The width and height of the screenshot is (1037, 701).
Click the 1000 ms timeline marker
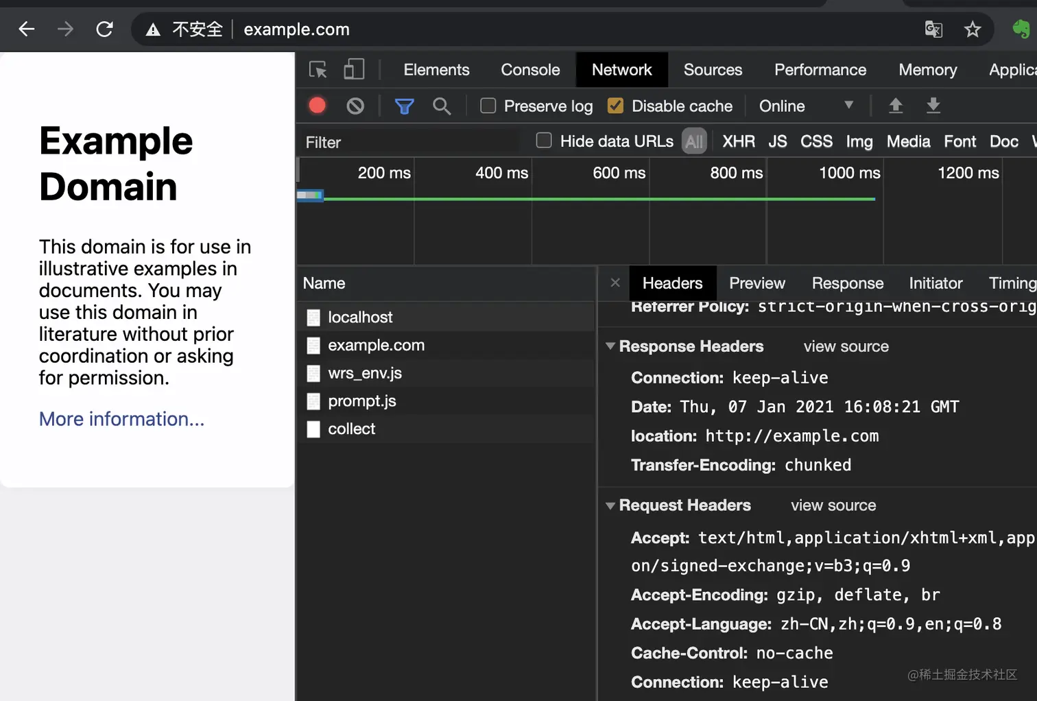pos(849,173)
